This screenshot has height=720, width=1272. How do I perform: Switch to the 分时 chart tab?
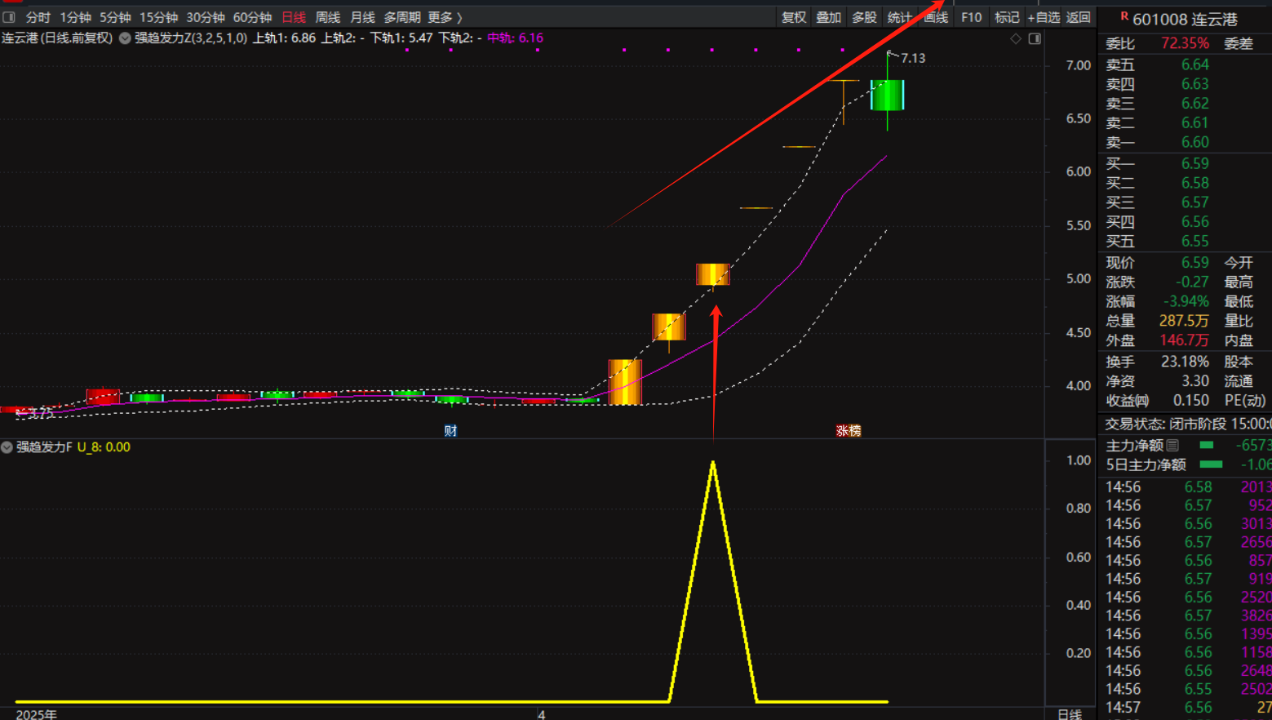(x=38, y=17)
